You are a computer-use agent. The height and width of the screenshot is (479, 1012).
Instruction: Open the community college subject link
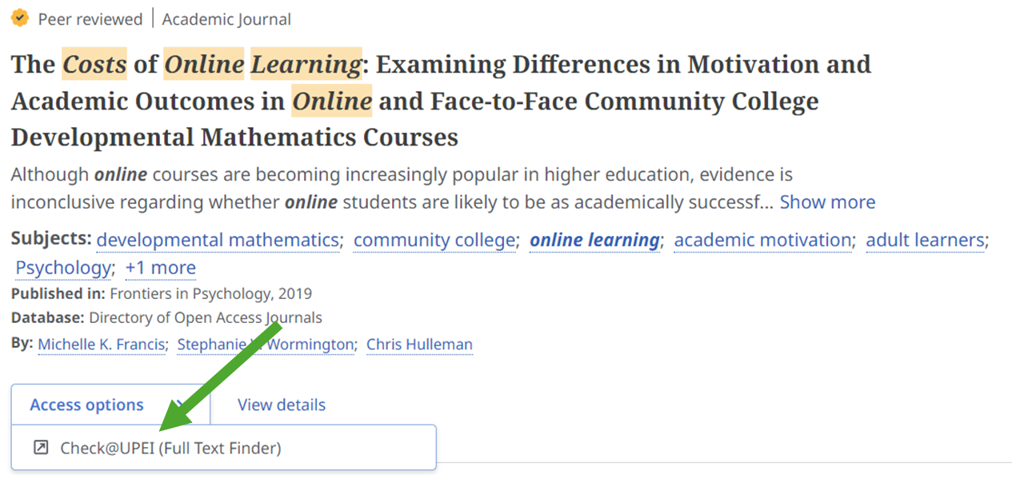[x=434, y=240]
